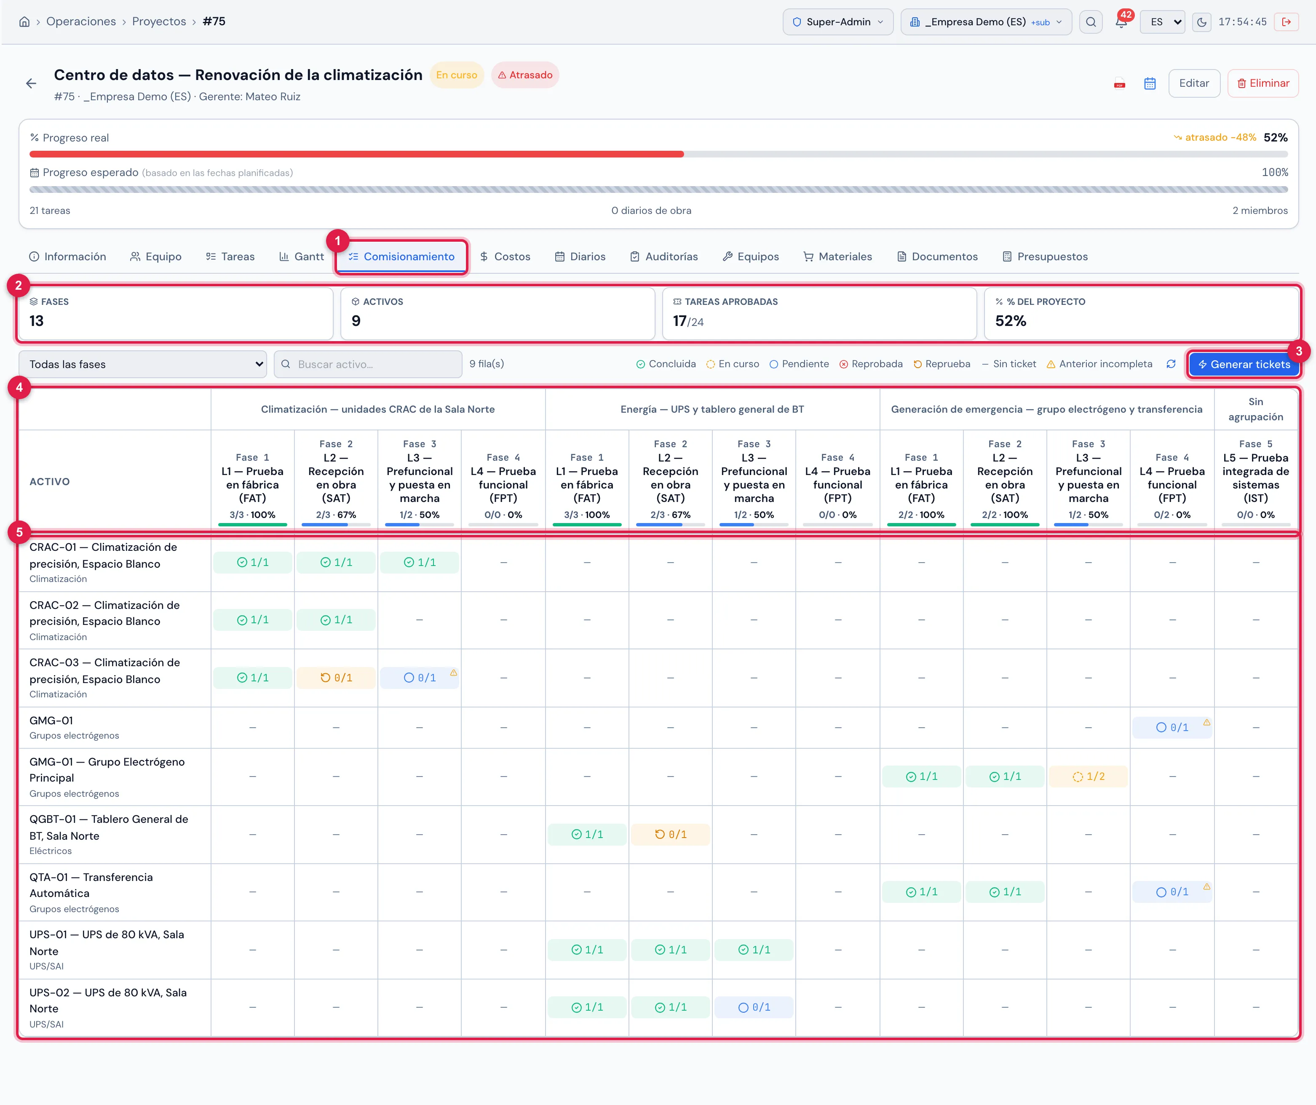Click the UPS-01 asset row name
1316x1105 pixels.
(107, 942)
